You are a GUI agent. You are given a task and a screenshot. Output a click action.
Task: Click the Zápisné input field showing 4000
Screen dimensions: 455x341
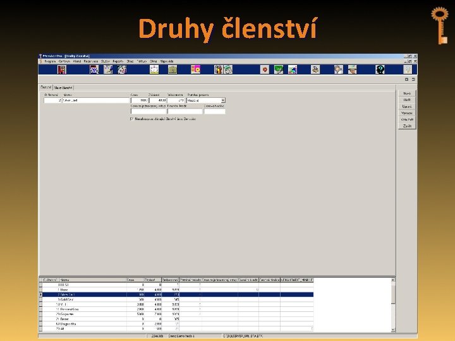tap(157, 100)
